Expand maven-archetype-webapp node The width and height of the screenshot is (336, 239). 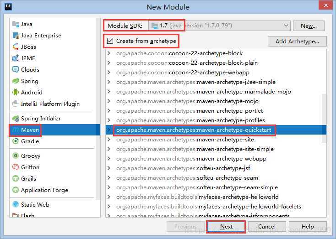pyautogui.click(x=109, y=158)
